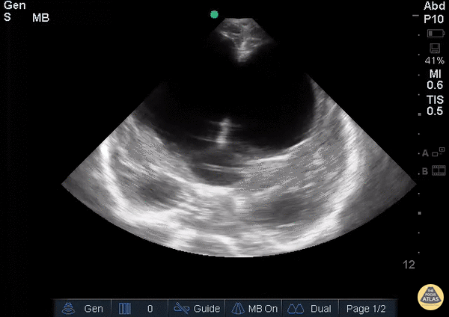Click the B clip film strip icon

tap(434, 170)
